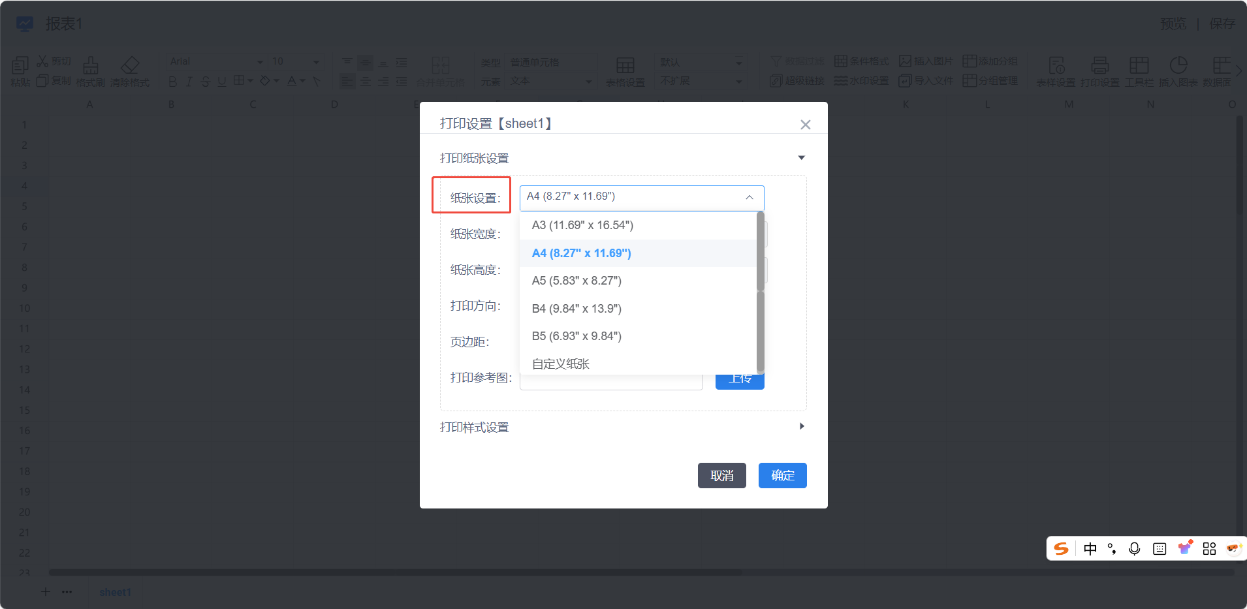Collapse the 打印纸张设置 section
This screenshot has width=1247, height=609.
pyautogui.click(x=801, y=158)
